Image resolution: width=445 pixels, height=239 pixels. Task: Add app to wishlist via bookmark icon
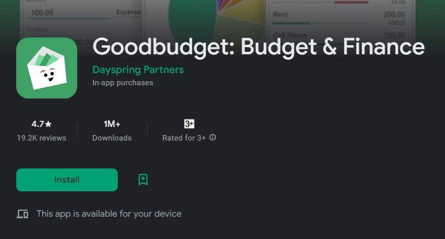[143, 180]
